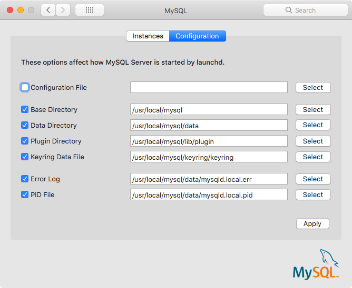Choose Select for the Plugin Directory path
The height and width of the screenshot is (288, 352).
click(313, 141)
